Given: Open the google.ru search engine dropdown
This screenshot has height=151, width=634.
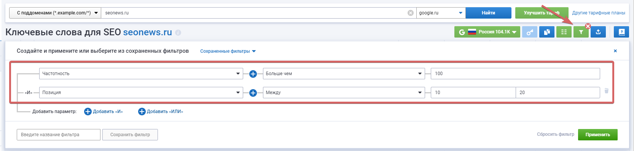Looking at the screenshot, I should (x=441, y=13).
